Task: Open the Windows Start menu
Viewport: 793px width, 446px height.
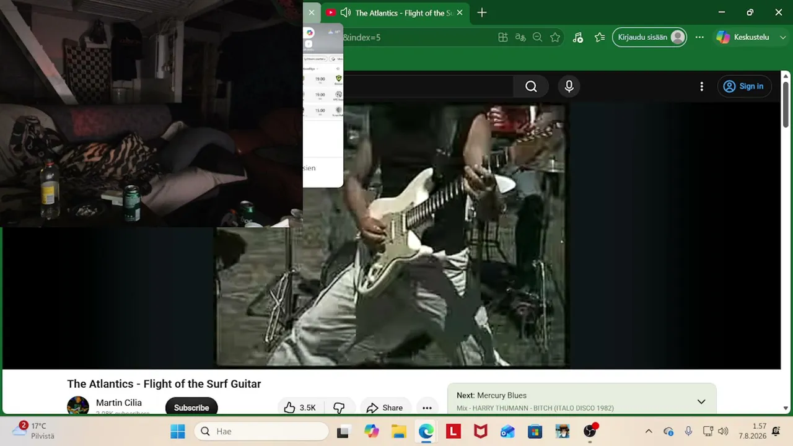Action: tap(178, 431)
